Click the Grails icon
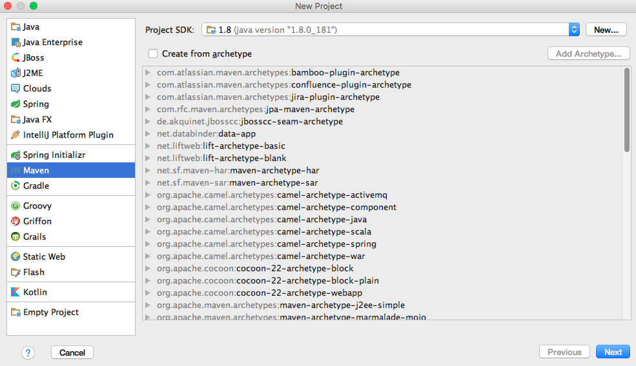 tap(16, 236)
